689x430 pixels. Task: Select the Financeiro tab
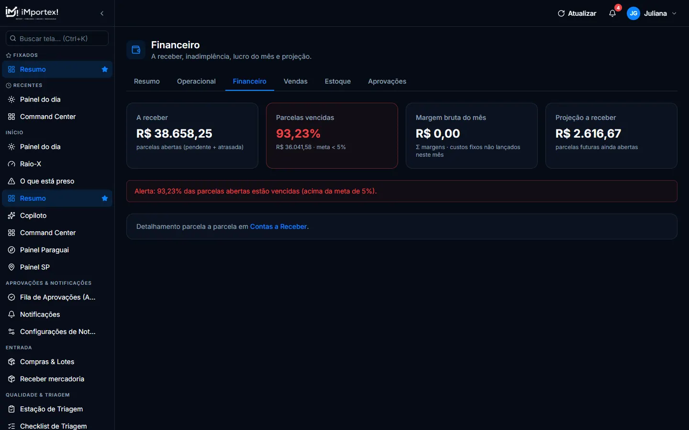[250, 81]
